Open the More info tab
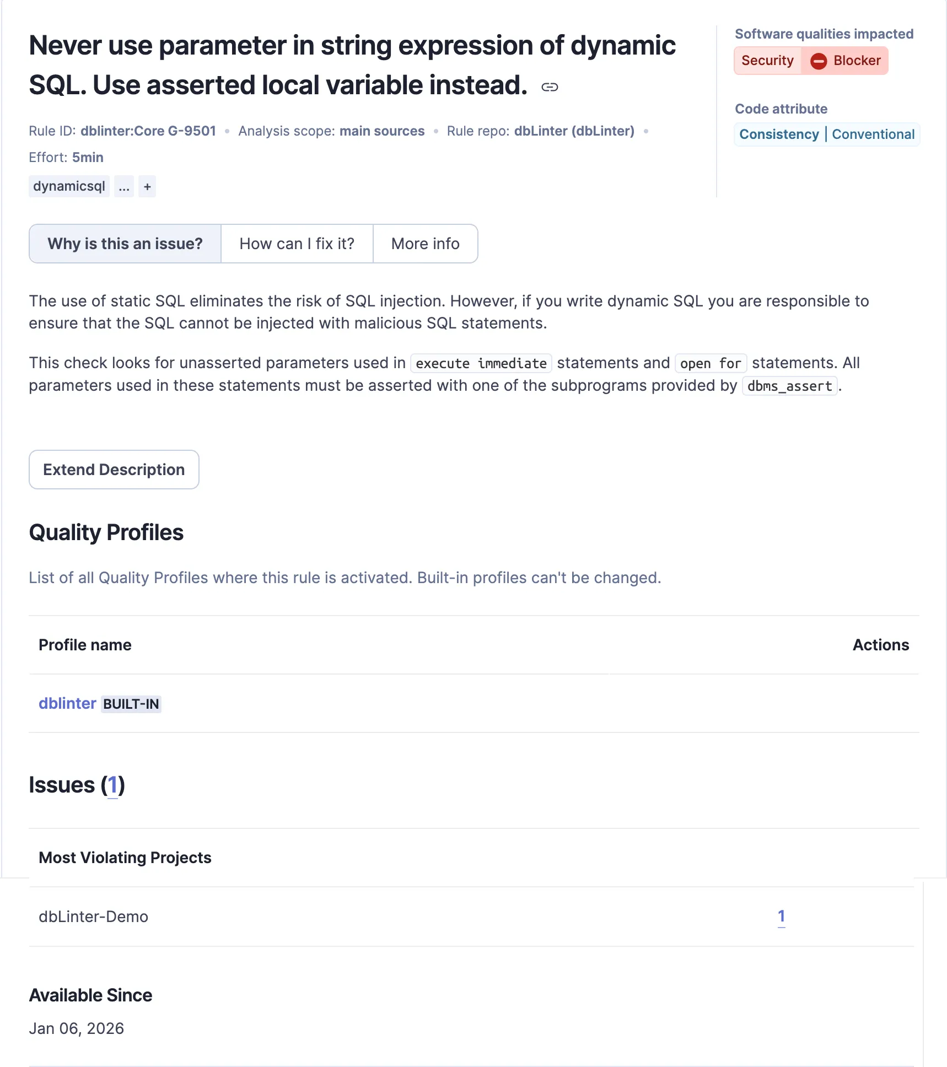Screen dimensions: 947x1067 click(x=425, y=244)
